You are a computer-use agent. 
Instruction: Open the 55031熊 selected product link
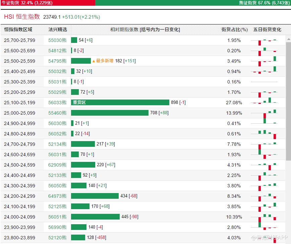(57, 82)
